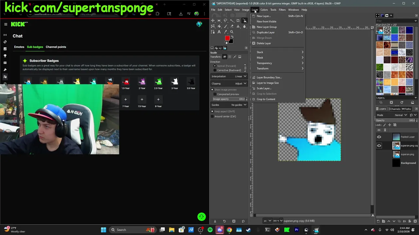Select the Free Select lasso tool
Screen dimensions: 419x235
(x=225, y=21)
